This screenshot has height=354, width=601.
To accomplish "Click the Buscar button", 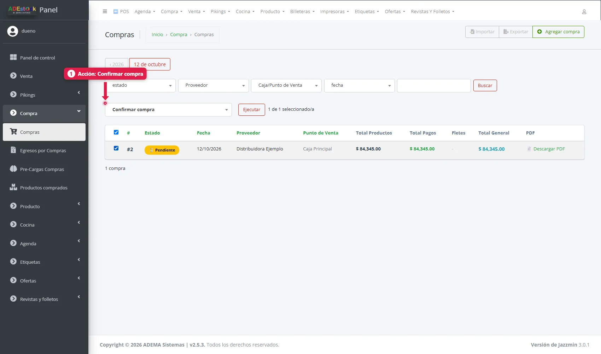I will point(485,86).
